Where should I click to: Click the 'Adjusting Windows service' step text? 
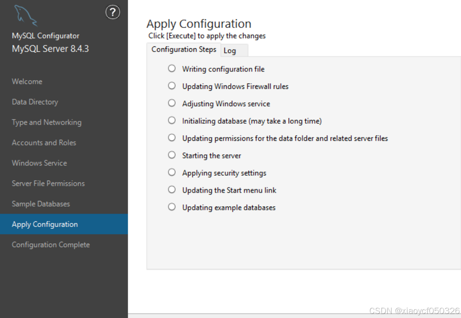226,104
